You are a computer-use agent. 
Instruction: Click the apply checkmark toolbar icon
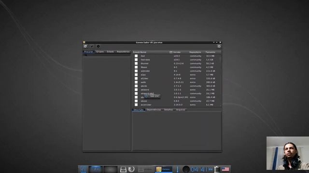coord(92,46)
